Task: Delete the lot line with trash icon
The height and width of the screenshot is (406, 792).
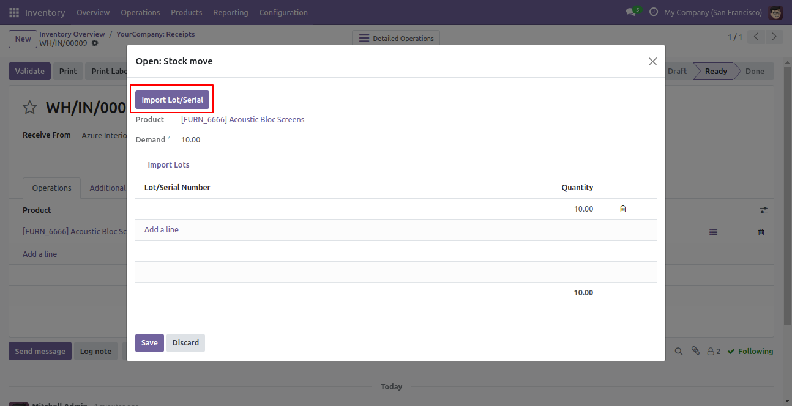Action: [623, 209]
